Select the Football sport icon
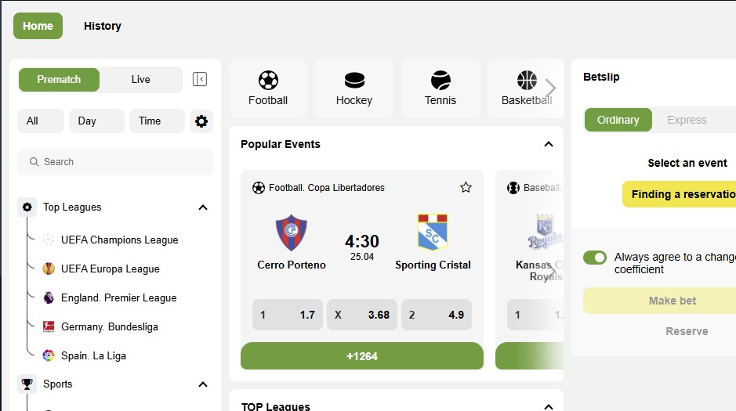This screenshot has height=411, width=736. point(268,80)
